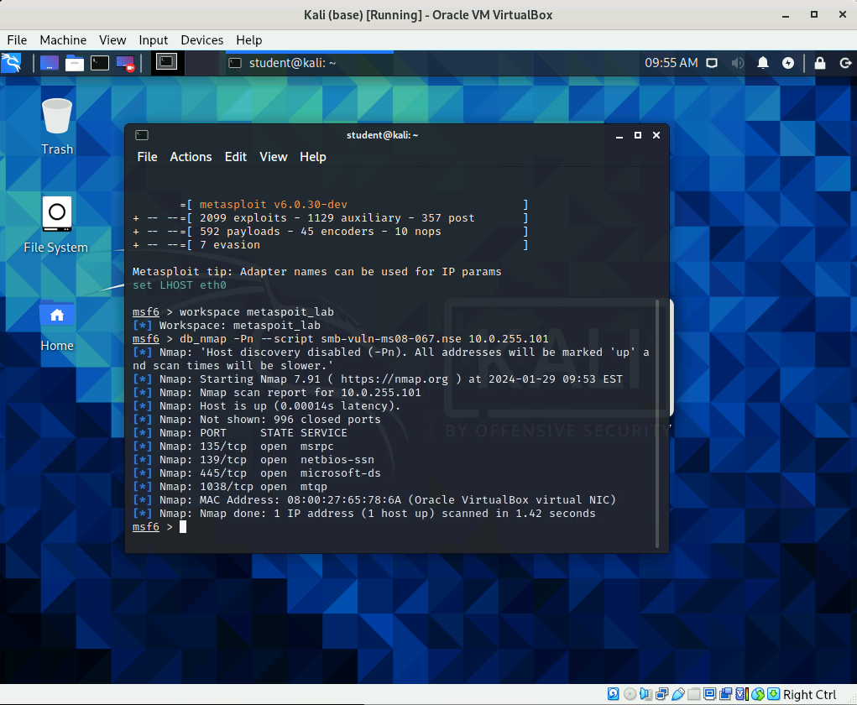Screen dimensions: 857x705
Task: Open the terminal window's View menu
Action: click(x=274, y=157)
